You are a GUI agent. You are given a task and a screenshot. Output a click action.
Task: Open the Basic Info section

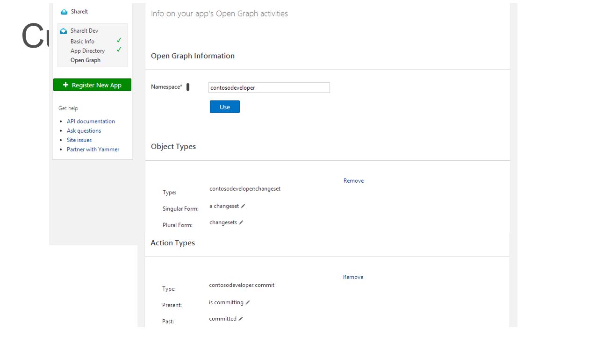(82, 42)
